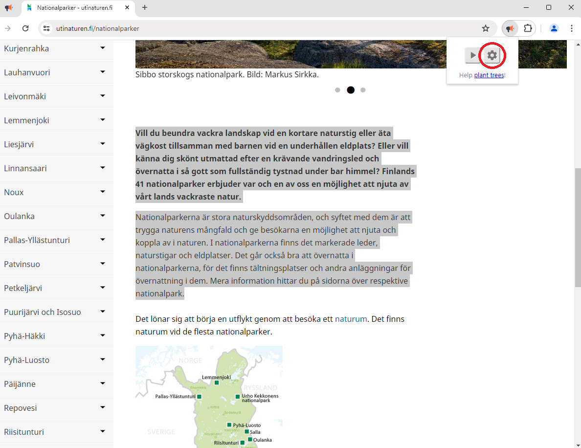Image resolution: width=581 pixels, height=448 pixels.
Task: Expand the Päijänne submenu arrow
Action: click(x=103, y=383)
